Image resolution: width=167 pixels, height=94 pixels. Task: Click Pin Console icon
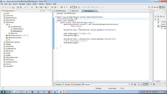click(151, 84)
